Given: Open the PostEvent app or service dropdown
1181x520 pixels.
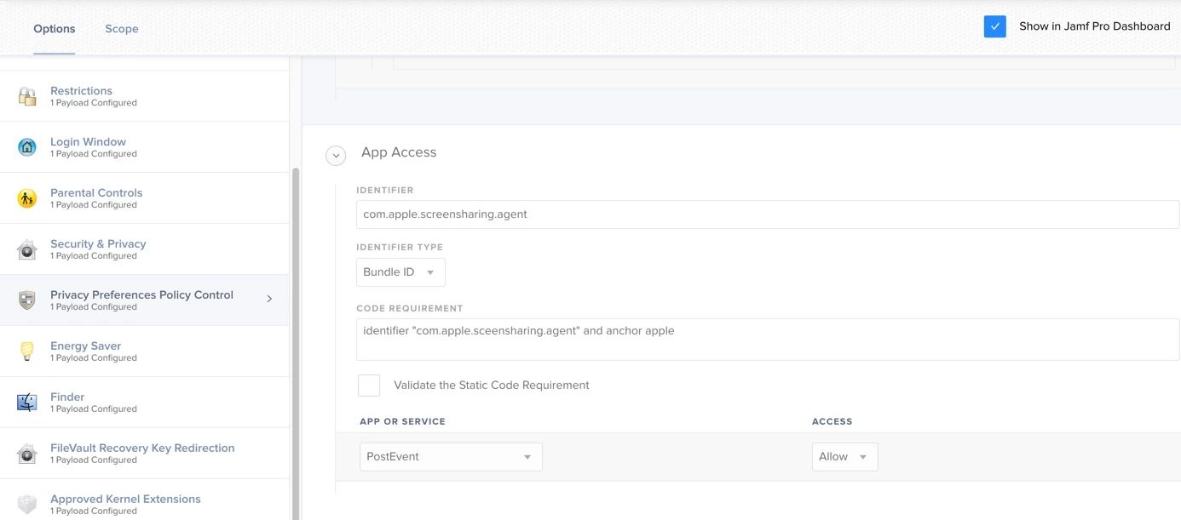Looking at the screenshot, I should point(451,457).
